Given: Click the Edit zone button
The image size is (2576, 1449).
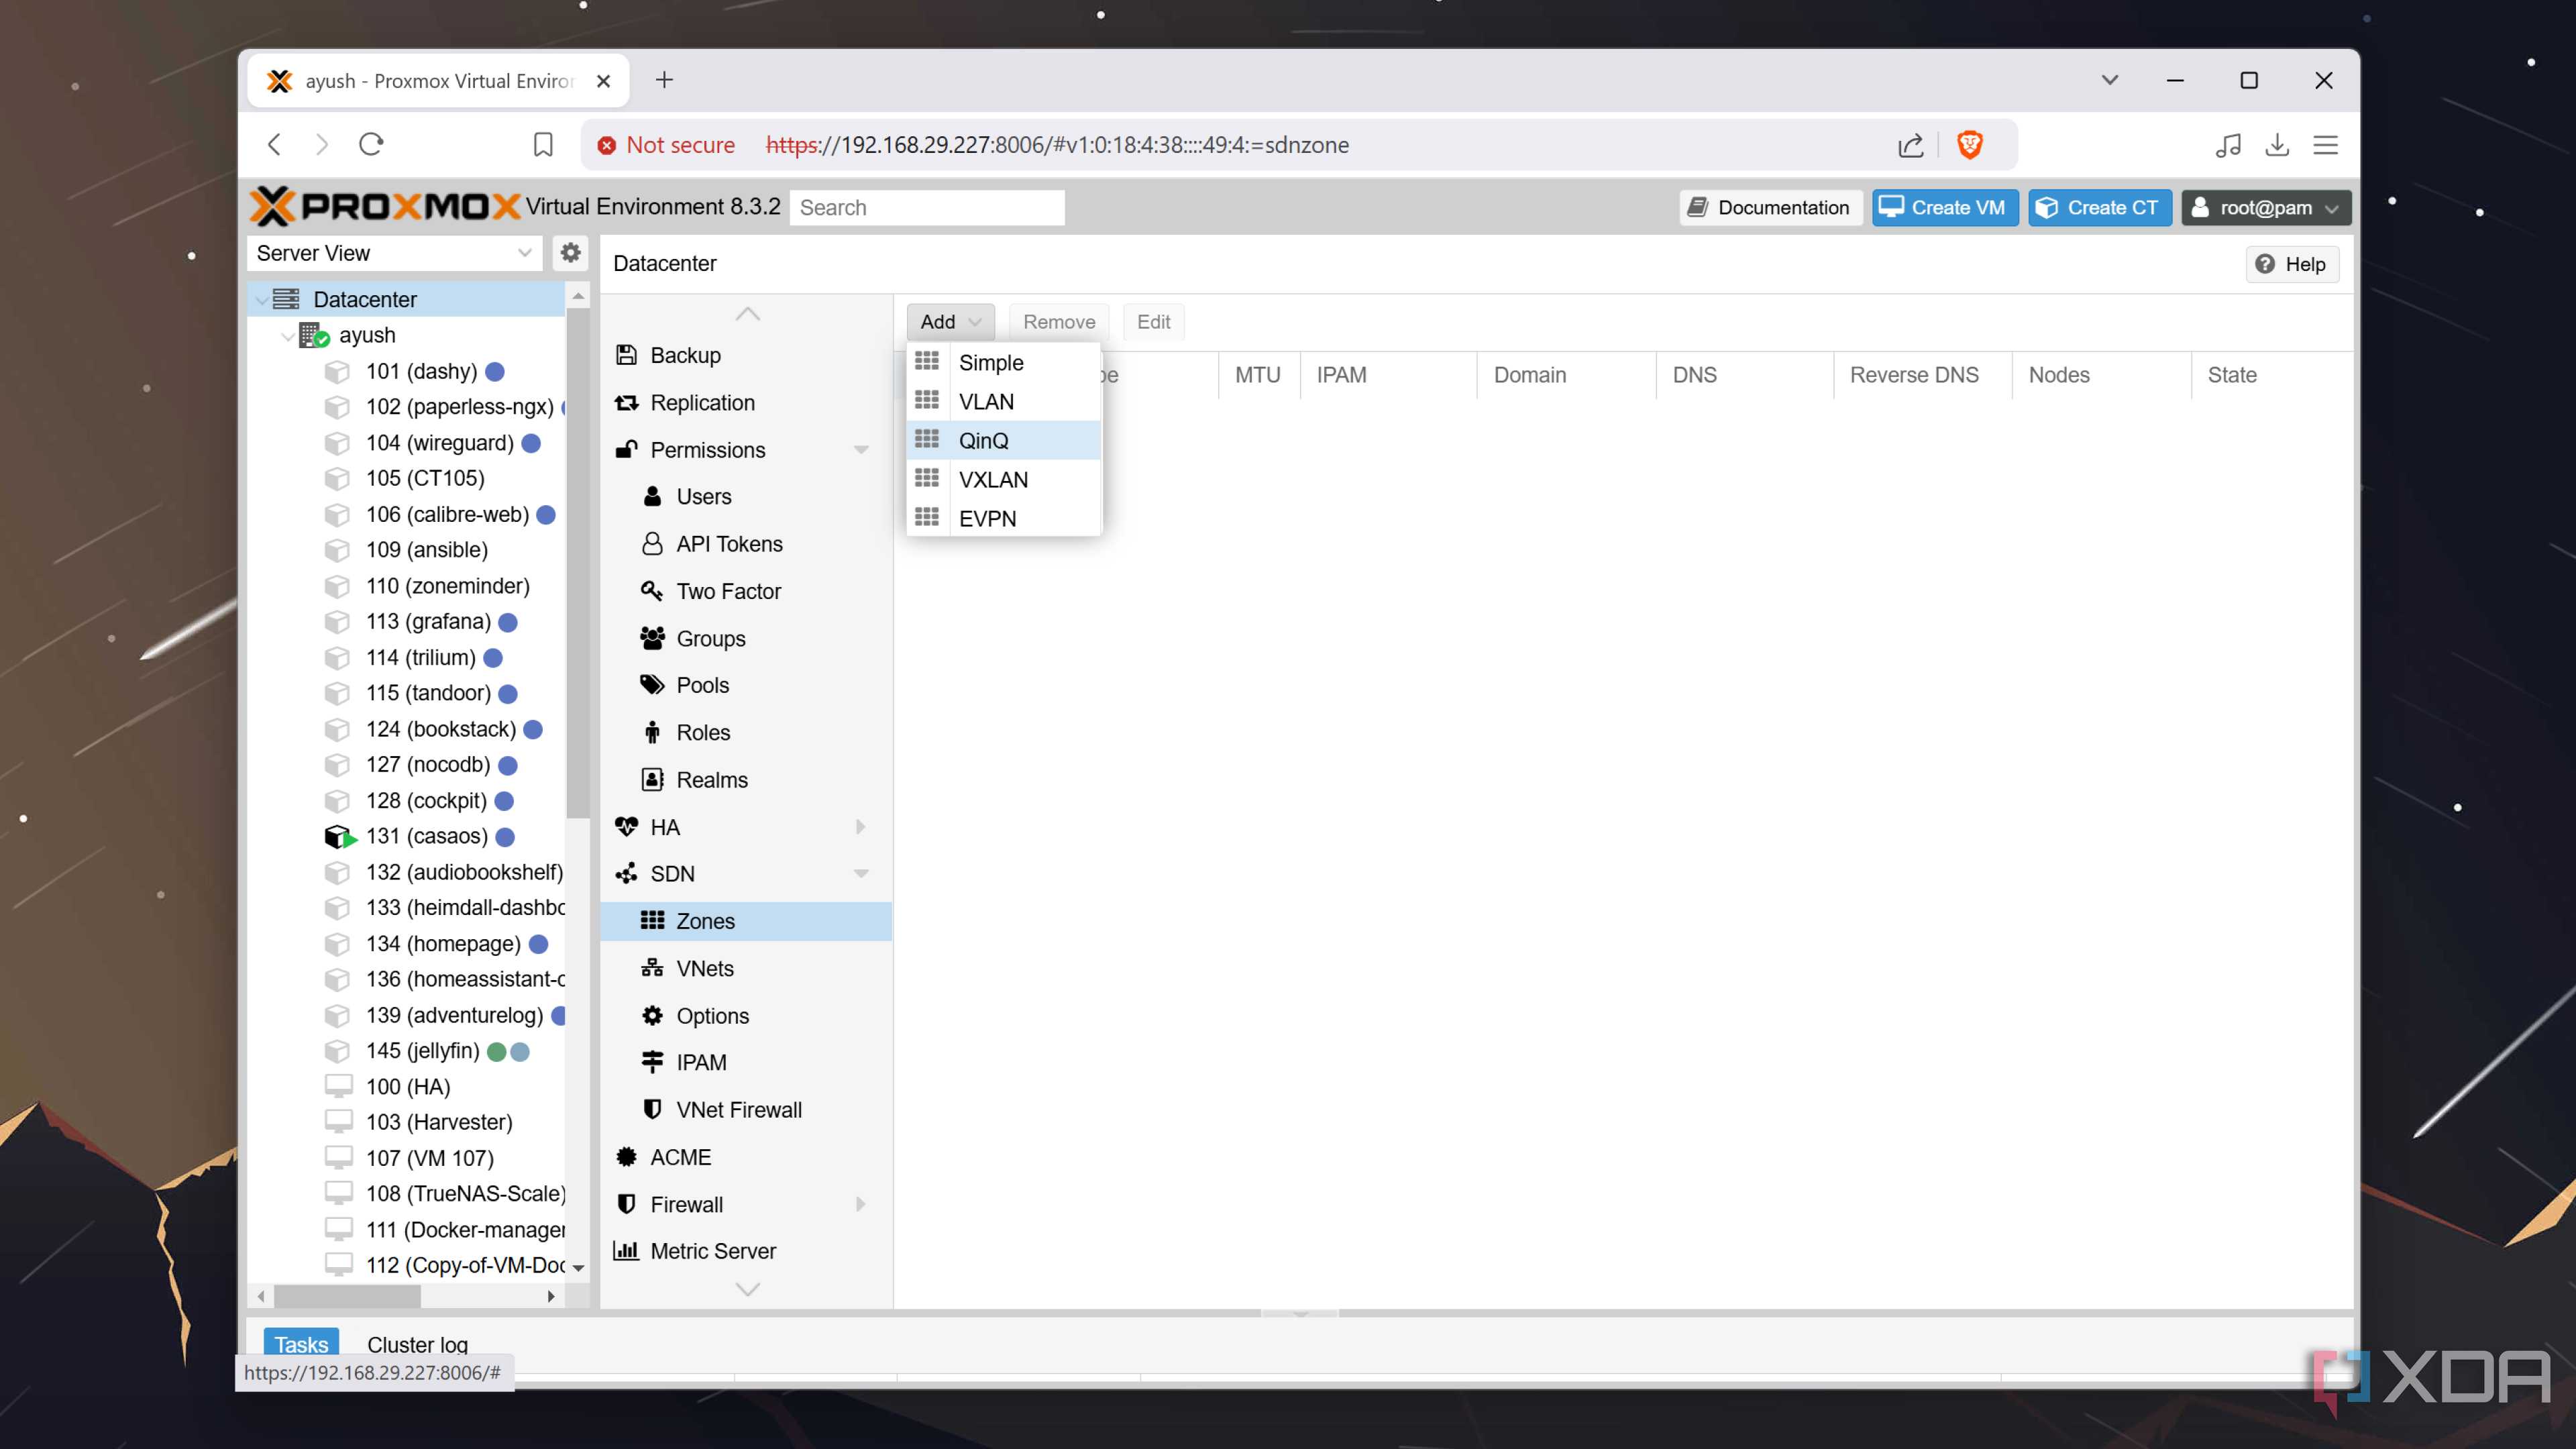Looking at the screenshot, I should [1153, 322].
